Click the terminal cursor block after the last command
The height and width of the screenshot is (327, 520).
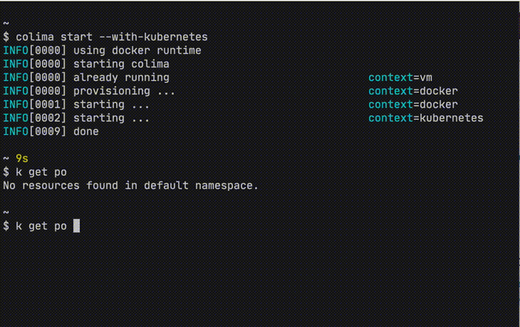pos(77,226)
